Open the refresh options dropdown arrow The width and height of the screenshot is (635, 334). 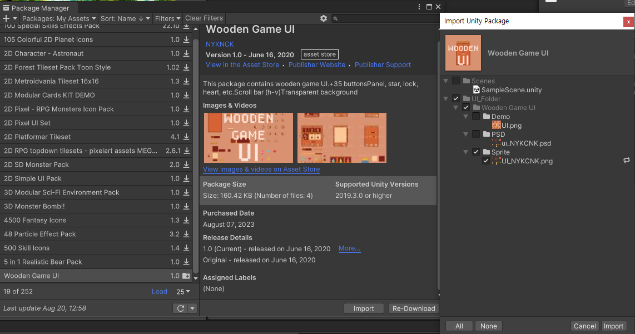coord(192,308)
